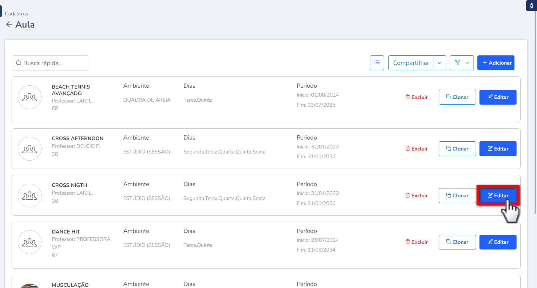Focus the Busca rápida search field
Screen dimensions: 537x288
coord(50,63)
